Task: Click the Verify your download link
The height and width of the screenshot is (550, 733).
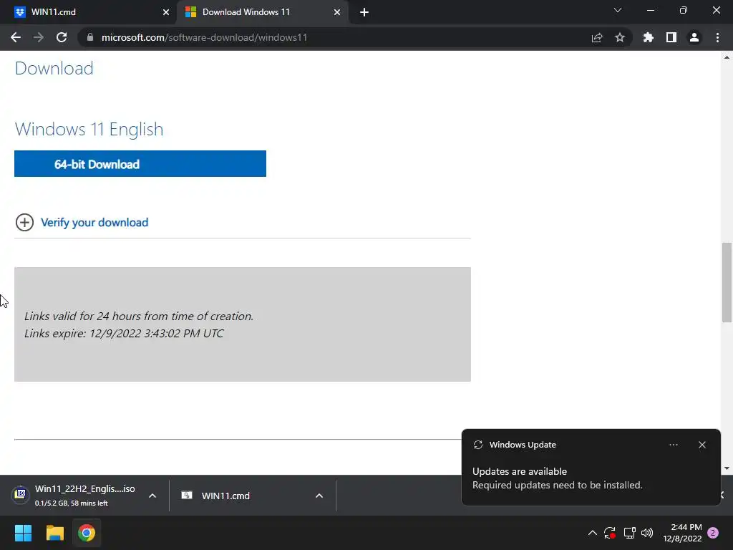Action: 94,223
